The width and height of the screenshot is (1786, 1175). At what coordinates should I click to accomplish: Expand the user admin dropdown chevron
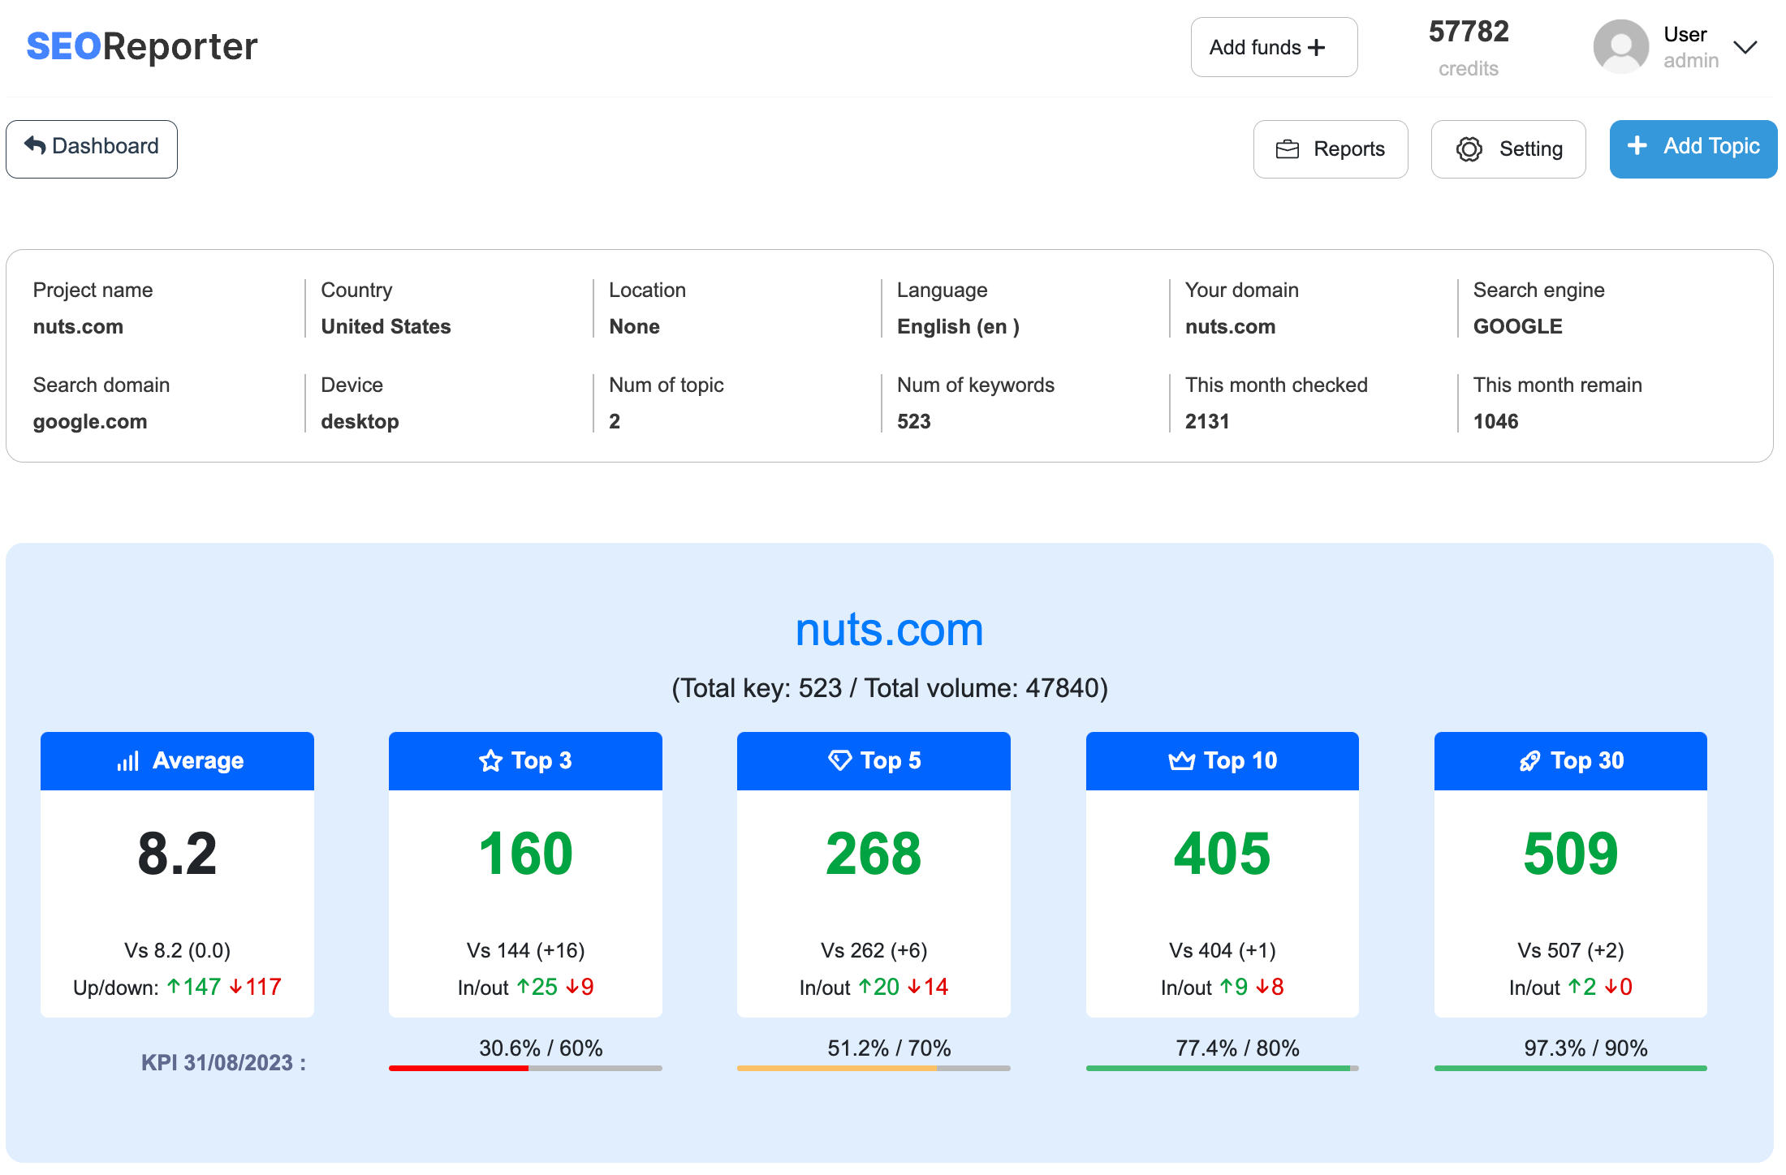click(x=1745, y=47)
